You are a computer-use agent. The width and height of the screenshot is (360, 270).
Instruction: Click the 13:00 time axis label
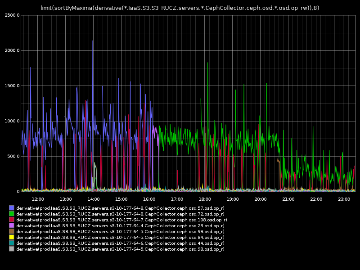point(66,199)
